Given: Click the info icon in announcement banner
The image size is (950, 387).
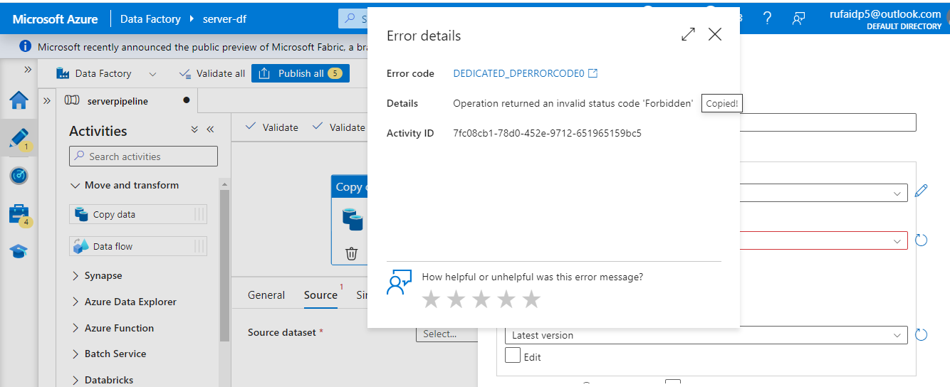Looking at the screenshot, I should (26, 46).
